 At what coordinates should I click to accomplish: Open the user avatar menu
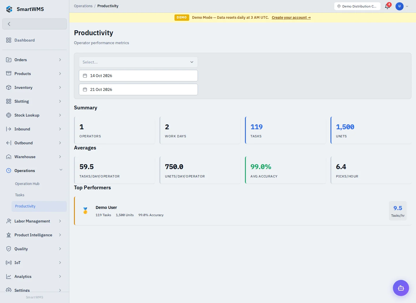(400, 6)
